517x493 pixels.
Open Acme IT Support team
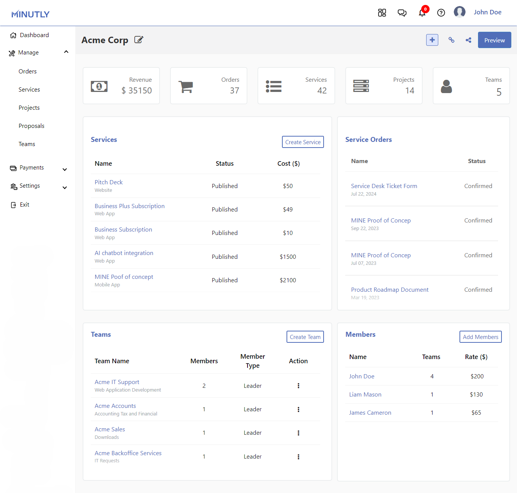pyautogui.click(x=117, y=382)
